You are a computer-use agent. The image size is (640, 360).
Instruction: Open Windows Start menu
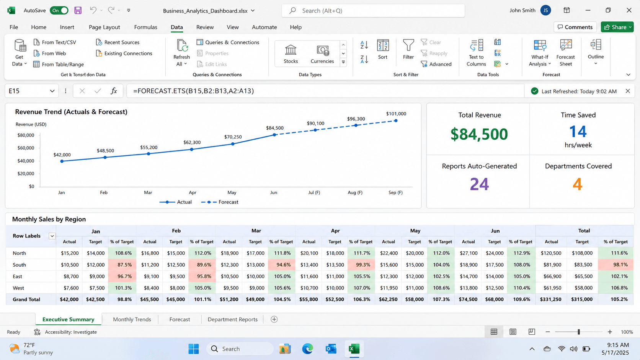(x=194, y=349)
